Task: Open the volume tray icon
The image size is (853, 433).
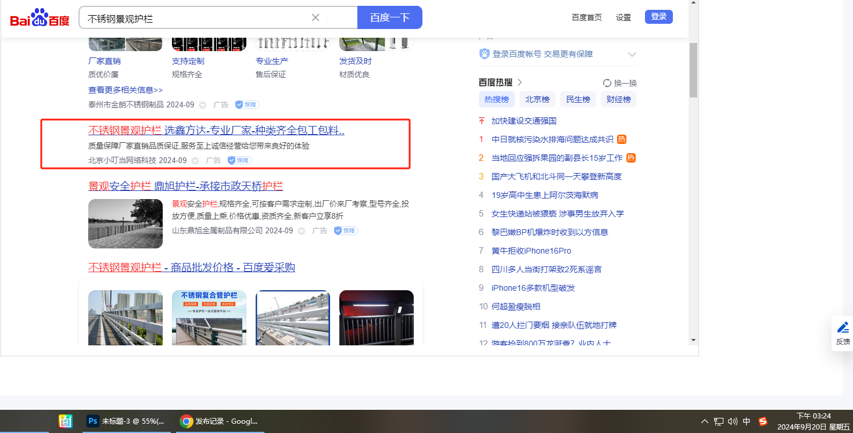Action: (x=733, y=421)
